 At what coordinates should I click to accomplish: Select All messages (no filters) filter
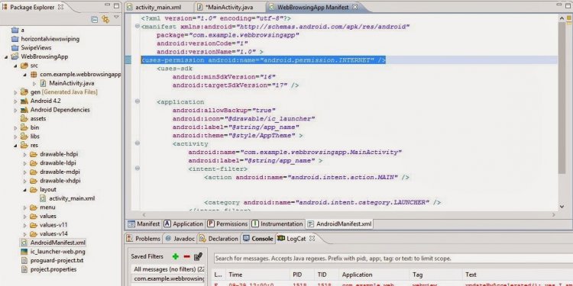169,269
